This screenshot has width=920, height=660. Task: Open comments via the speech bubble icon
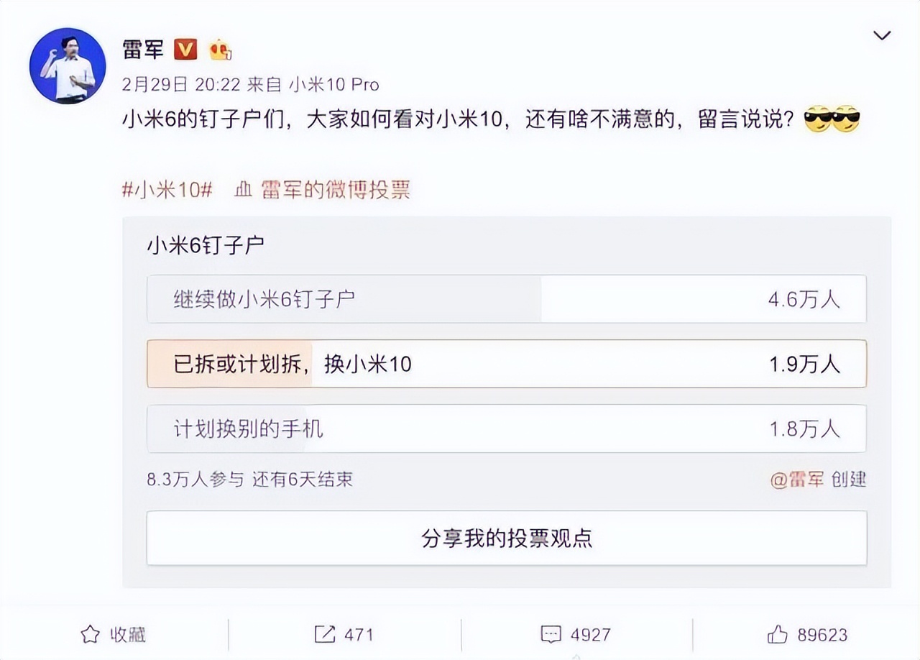point(551,634)
